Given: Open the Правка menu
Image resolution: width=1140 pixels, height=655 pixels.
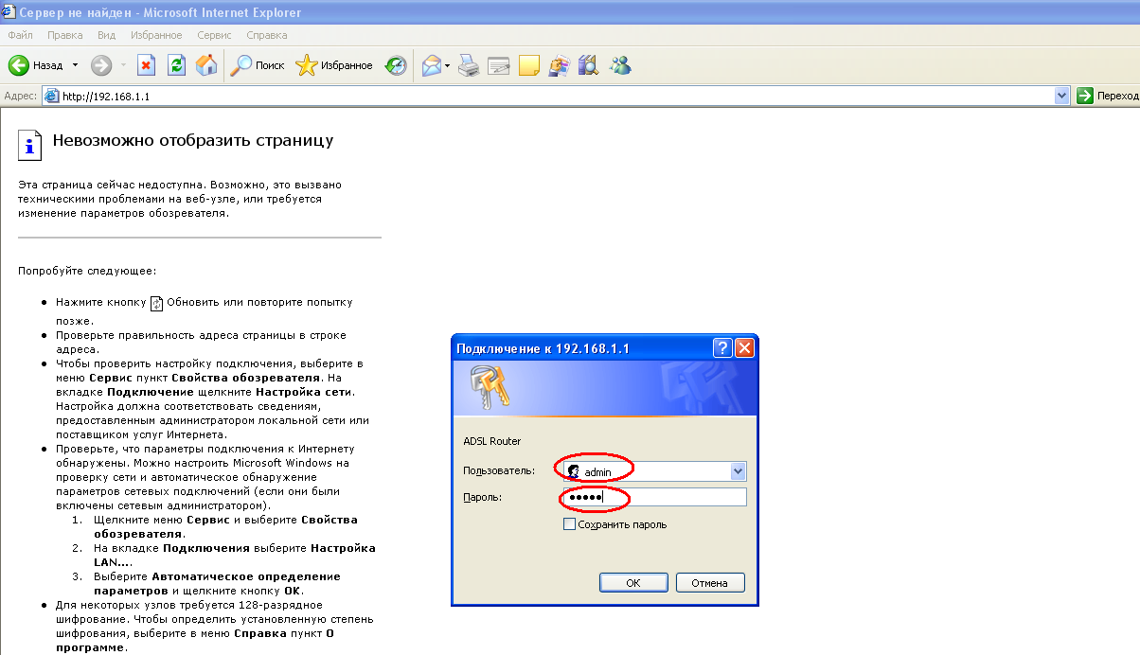Looking at the screenshot, I should pos(65,35).
